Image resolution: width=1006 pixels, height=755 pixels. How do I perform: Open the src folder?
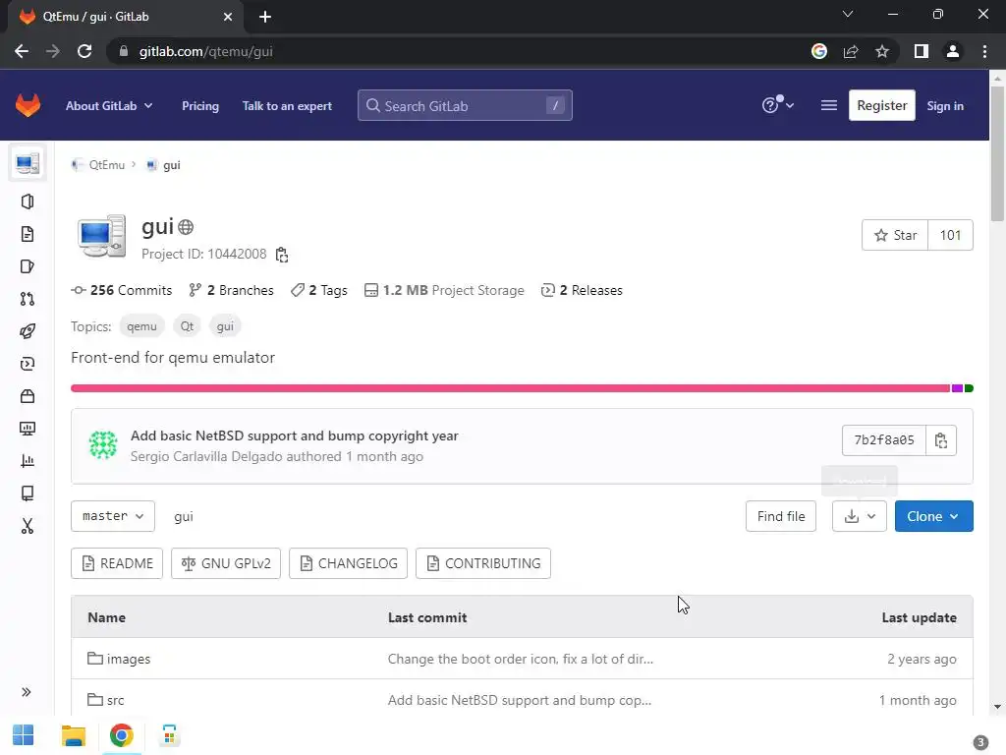point(116,700)
